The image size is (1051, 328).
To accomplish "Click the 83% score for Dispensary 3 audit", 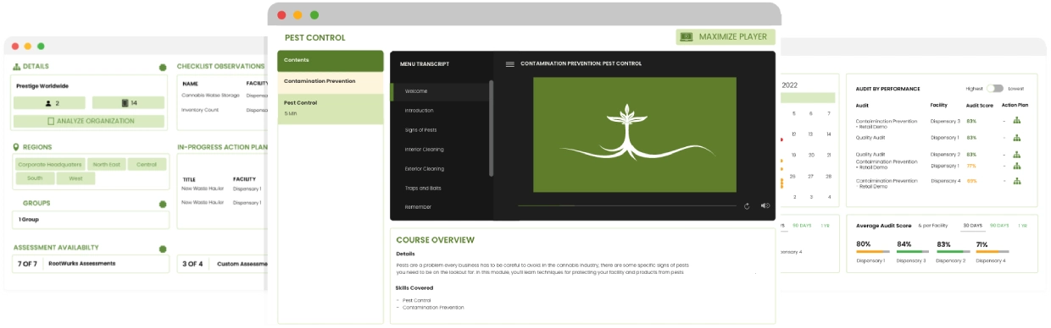I will click(x=971, y=121).
